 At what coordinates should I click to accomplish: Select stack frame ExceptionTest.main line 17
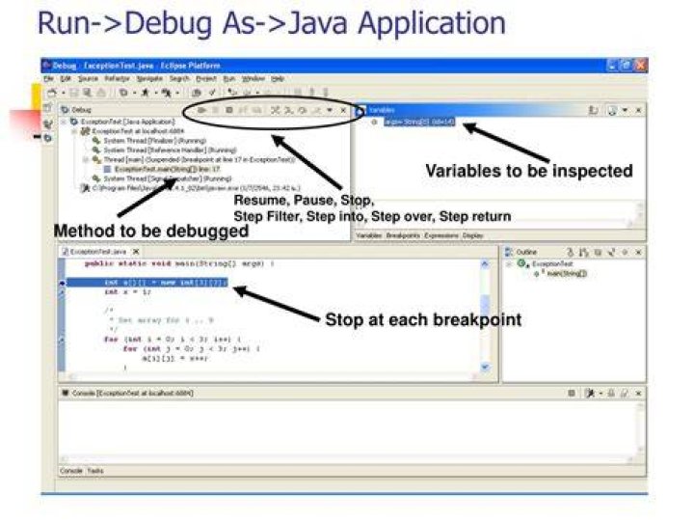pyautogui.click(x=167, y=169)
